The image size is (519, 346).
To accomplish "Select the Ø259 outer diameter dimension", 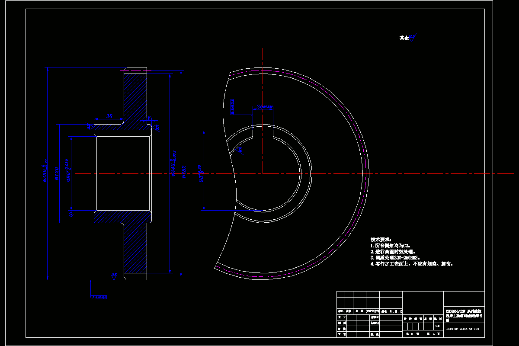I will click(44, 170).
